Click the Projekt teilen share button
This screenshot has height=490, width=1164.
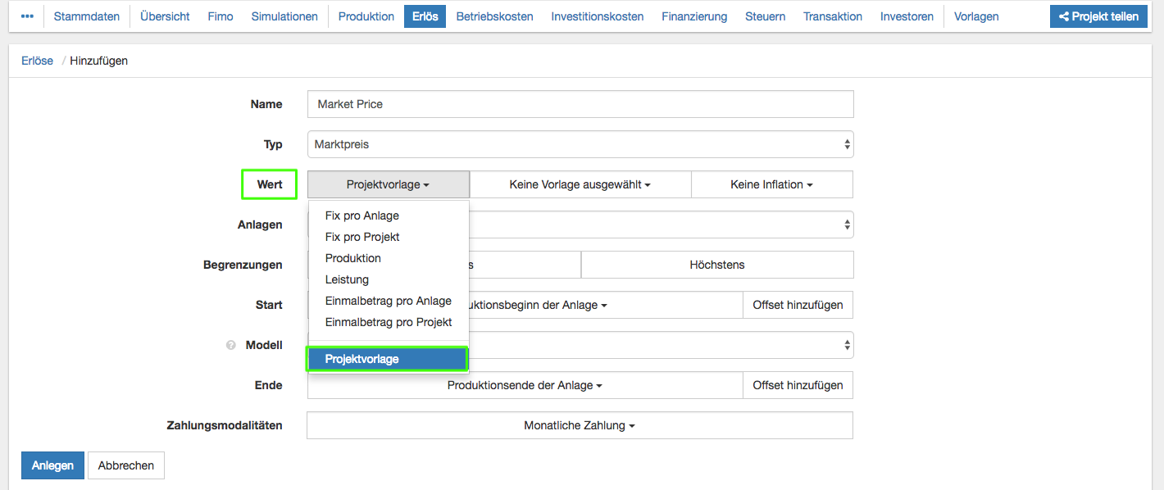coord(1098,16)
